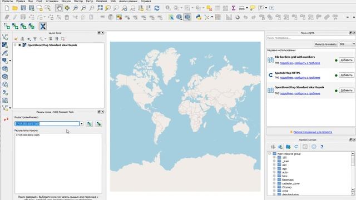Click the Identify Features icon
This screenshot has width=356, height=200.
point(168,8)
